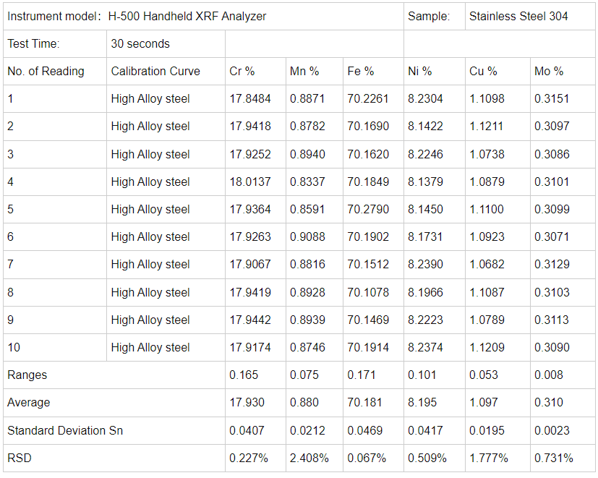Select "High Alloy steel" in reading 7 row
This screenshot has width=598, height=478.
click(150, 265)
